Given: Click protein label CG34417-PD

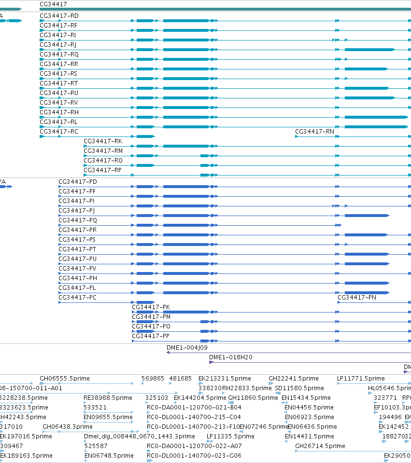Looking at the screenshot, I should pyautogui.click(x=78, y=182).
